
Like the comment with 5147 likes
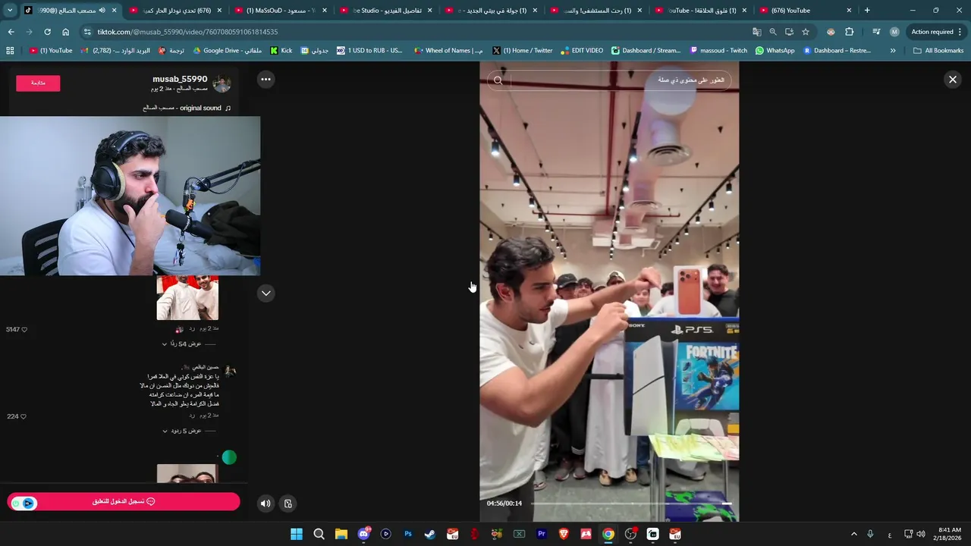click(24, 330)
